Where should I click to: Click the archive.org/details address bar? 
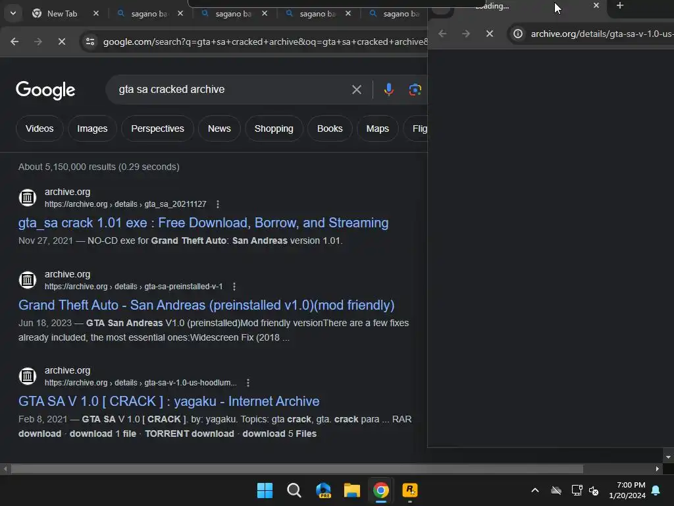click(602, 34)
